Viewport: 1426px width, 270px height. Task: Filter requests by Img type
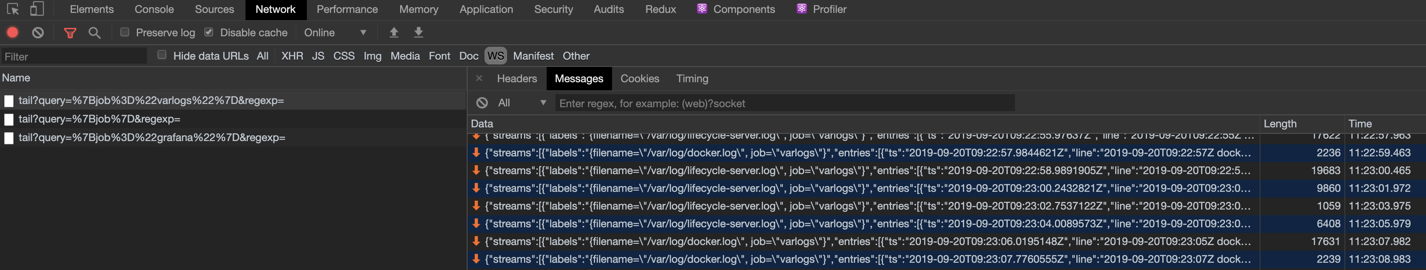coord(373,56)
